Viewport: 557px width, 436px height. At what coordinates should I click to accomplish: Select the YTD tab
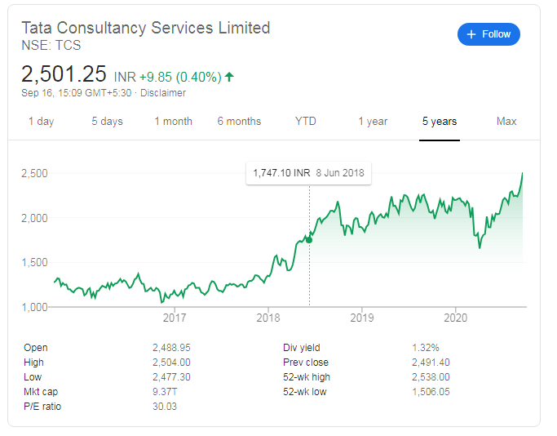pyautogui.click(x=306, y=122)
